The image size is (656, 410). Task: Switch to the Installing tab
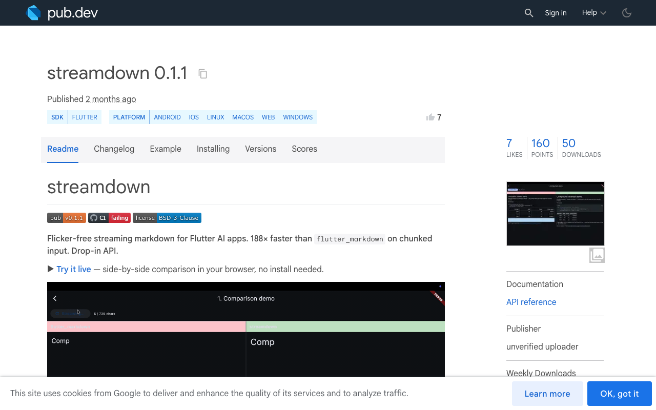[x=213, y=149]
